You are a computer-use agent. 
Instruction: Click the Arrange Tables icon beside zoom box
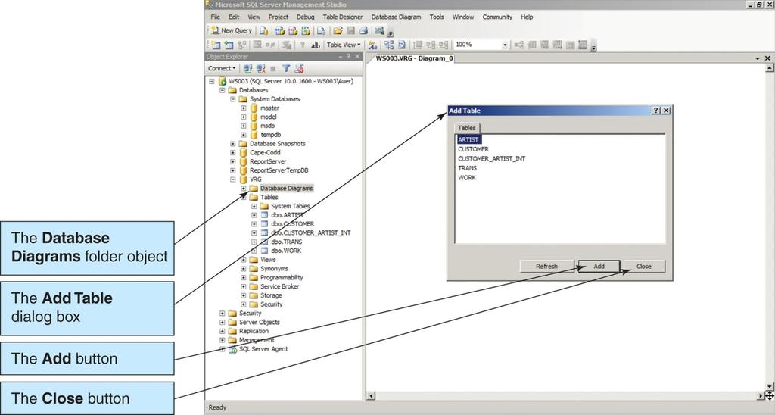(444, 45)
